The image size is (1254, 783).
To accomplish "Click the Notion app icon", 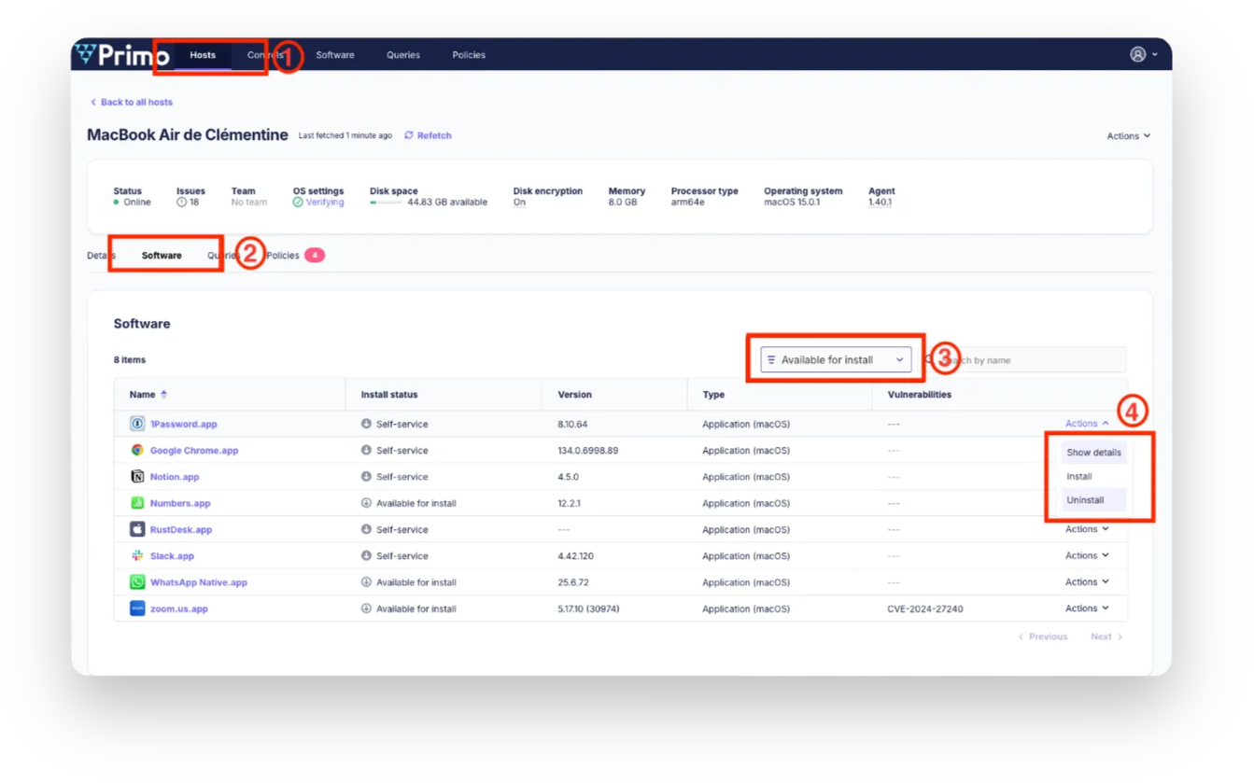I will pyautogui.click(x=137, y=477).
